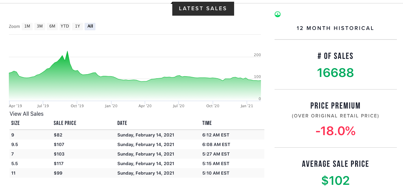This screenshot has height=194, width=403.
Task: Switch chart zoom to YTD
Action: [65, 26]
